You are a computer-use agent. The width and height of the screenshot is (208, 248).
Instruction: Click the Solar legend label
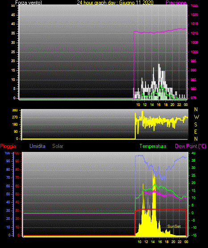pos(58,146)
